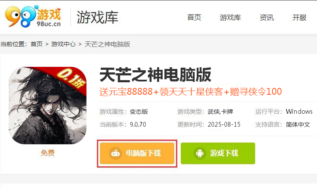
Task: Click the Android robot icon on the green button
Action: 200,153
